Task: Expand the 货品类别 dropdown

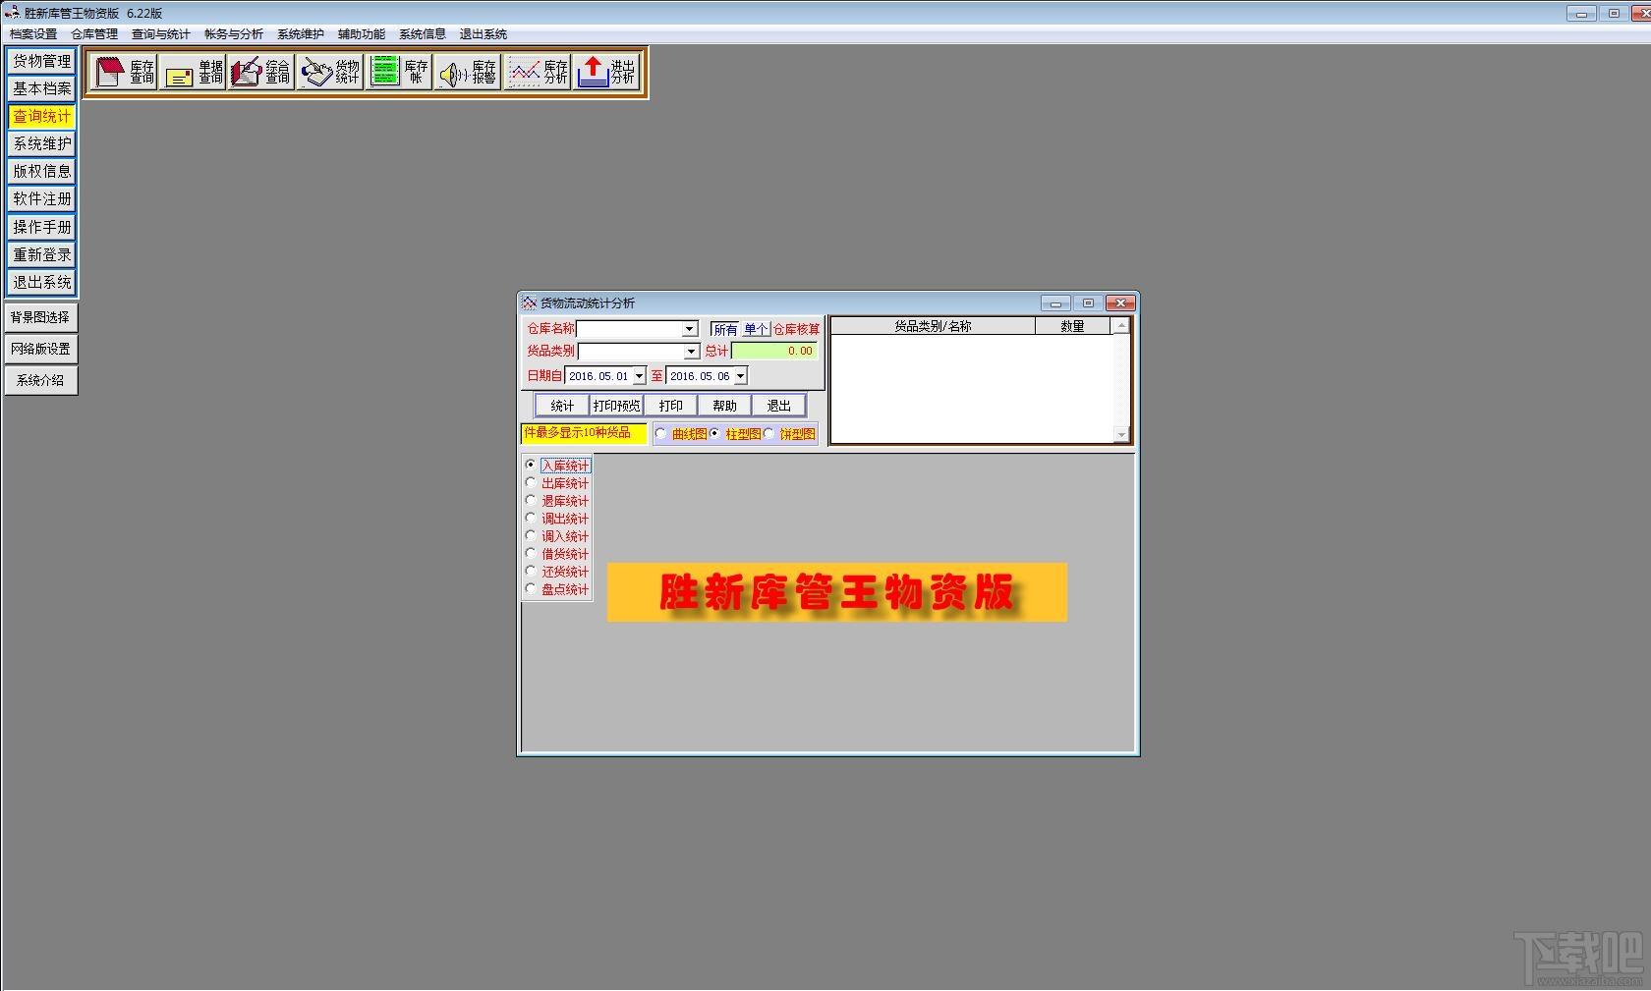Action: coord(691,352)
